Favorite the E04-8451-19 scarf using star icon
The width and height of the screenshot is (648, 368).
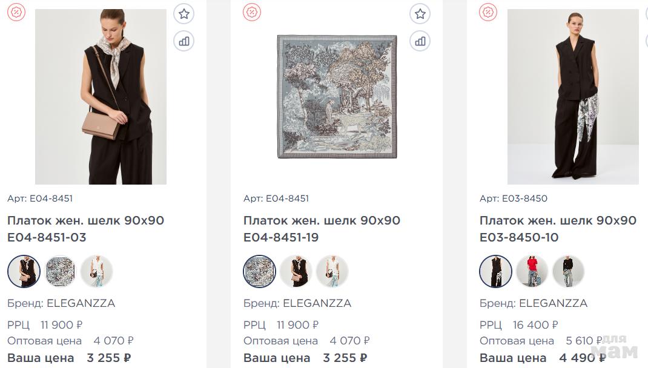click(420, 14)
